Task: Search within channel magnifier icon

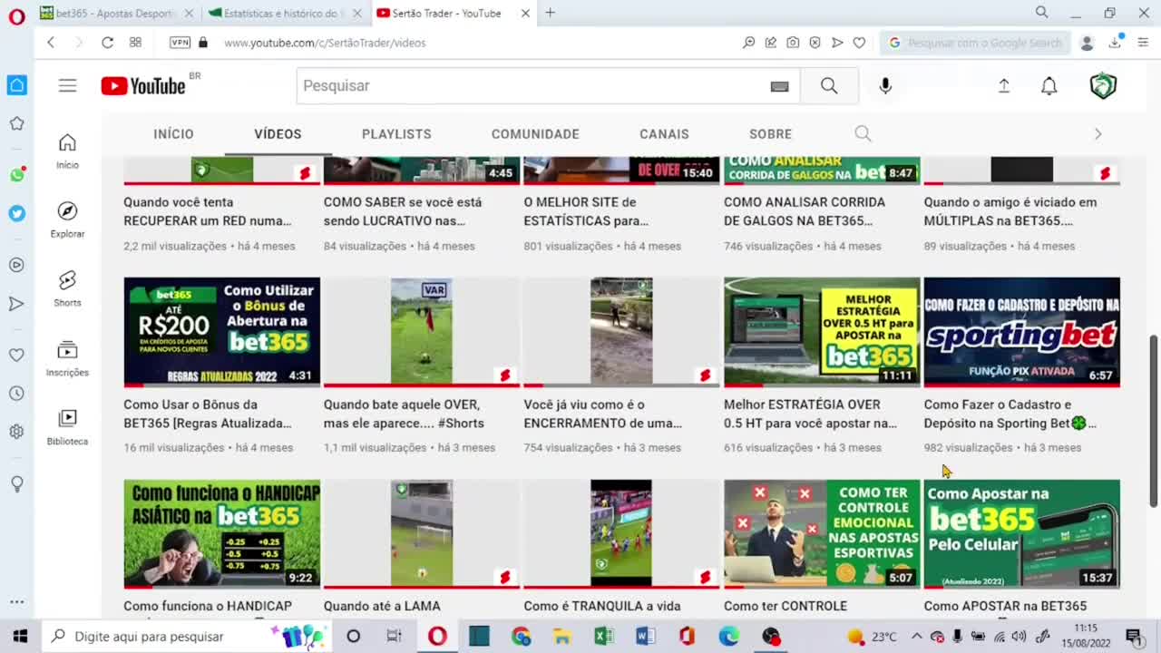Action: point(863,133)
